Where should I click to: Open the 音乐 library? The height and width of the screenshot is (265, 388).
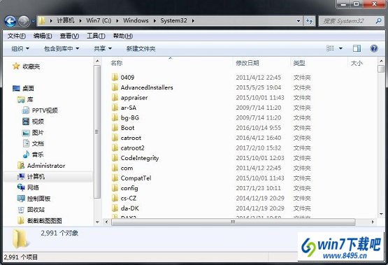coord(33,155)
